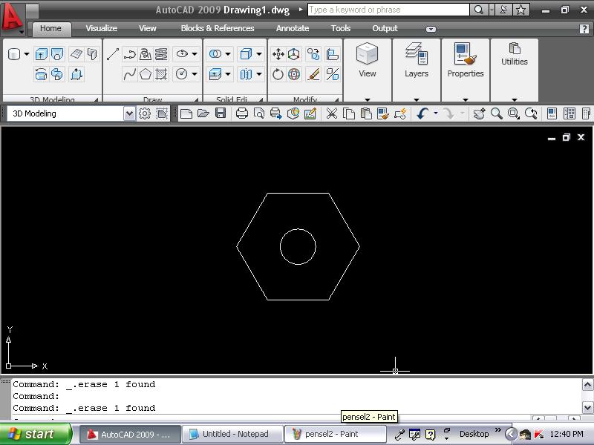594x445 pixels.
Task: Click the Zoom Realtime magnifier icon
Action: click(497, 113)
